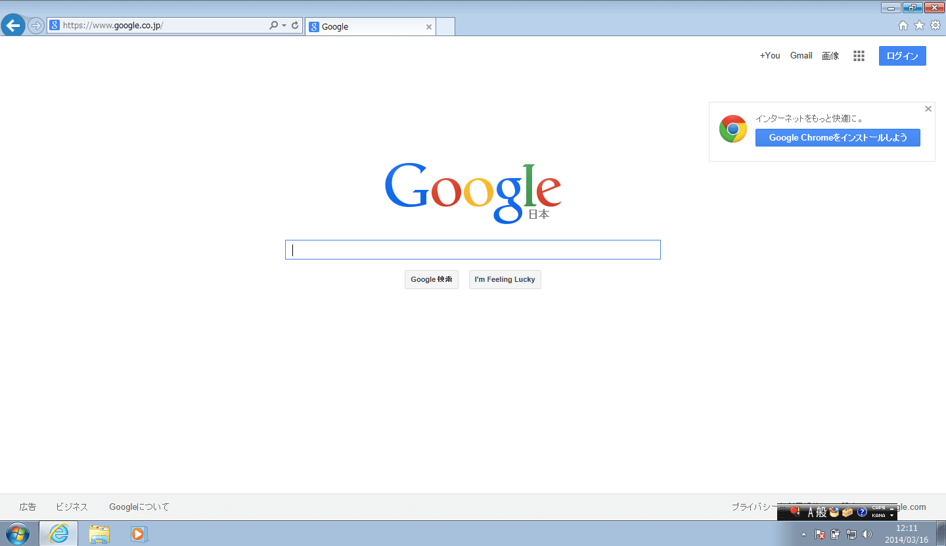The image size is (946, 546).
Task: Toggle the CAPS indicator in language bar
Action: tap(878, 509)
